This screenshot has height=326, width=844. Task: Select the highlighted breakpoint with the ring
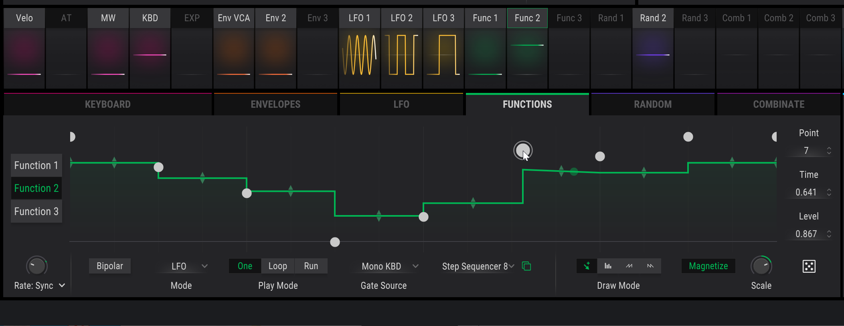523,151
